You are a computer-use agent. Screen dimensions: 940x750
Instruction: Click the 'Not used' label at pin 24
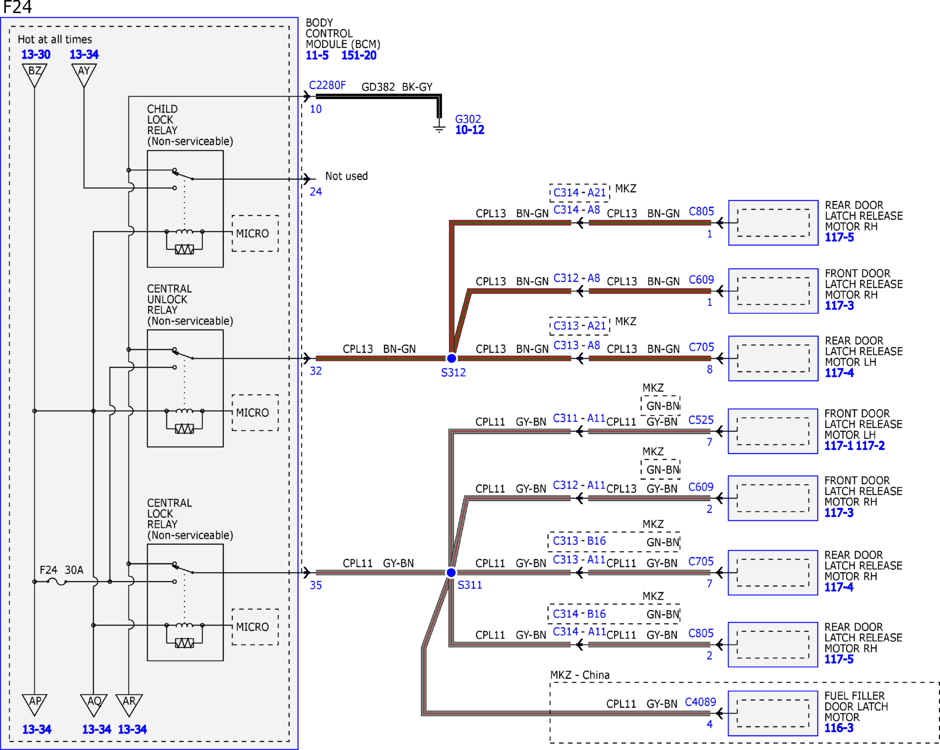pyautogui.click(x=346, y=176)
